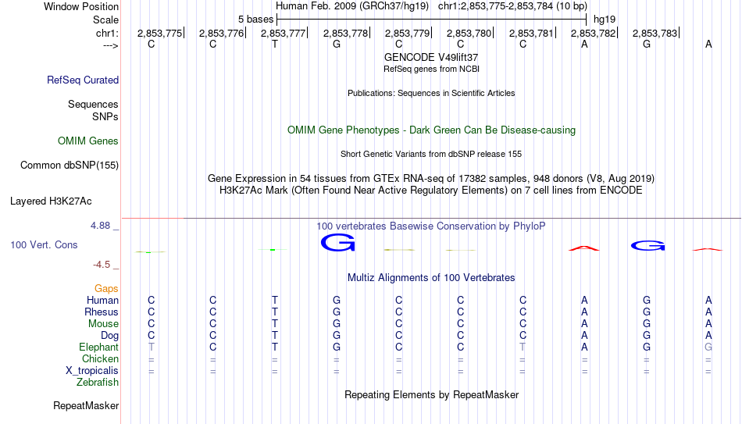742x424 pixels.
Task: Click Publications: Sequences in Scientific Articles title
Action: tap(431, 93)
